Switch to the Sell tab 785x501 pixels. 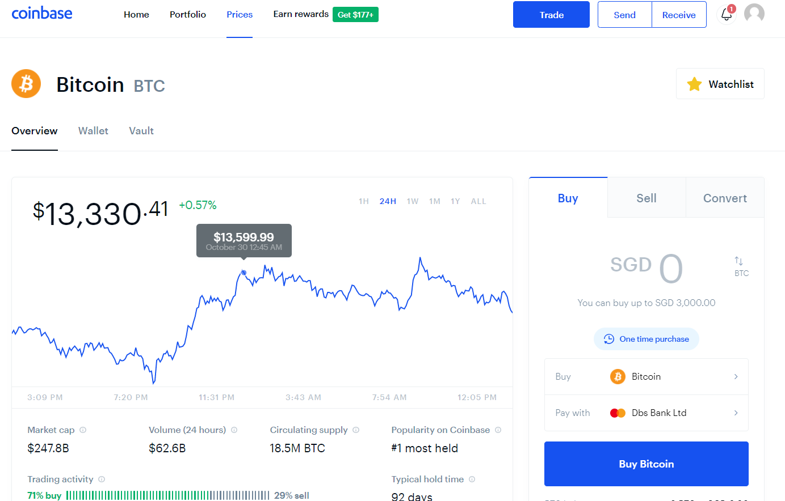(647, 198)
